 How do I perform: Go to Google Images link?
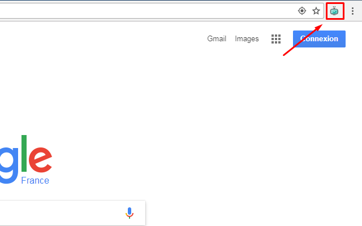pos(247,39)
